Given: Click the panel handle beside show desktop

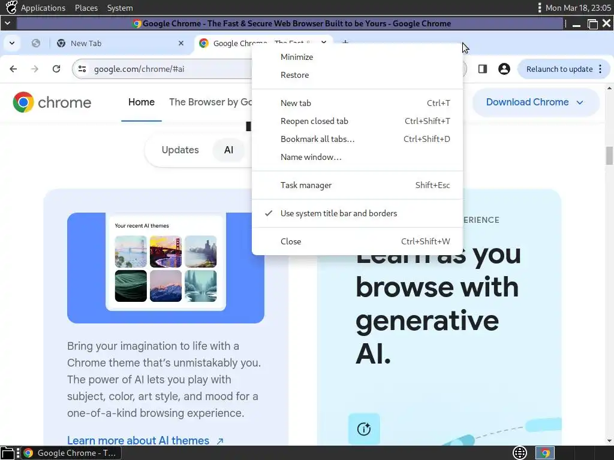Looking at the screenshot, I should pos(18,453).
